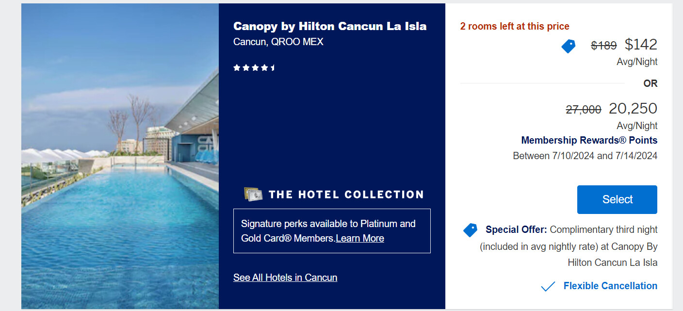The width and height of the screenshot is (683, 311).
Task: Open the Flexible Cancellation policy link
Action: coord(610,286)
